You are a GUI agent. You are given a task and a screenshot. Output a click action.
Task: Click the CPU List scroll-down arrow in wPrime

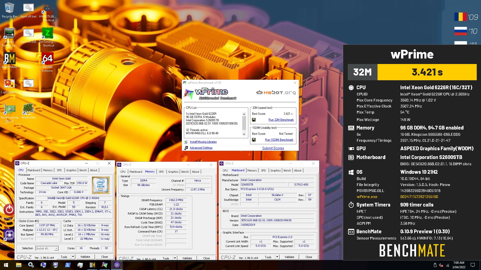pyautogui.click(x=244, y=134)
